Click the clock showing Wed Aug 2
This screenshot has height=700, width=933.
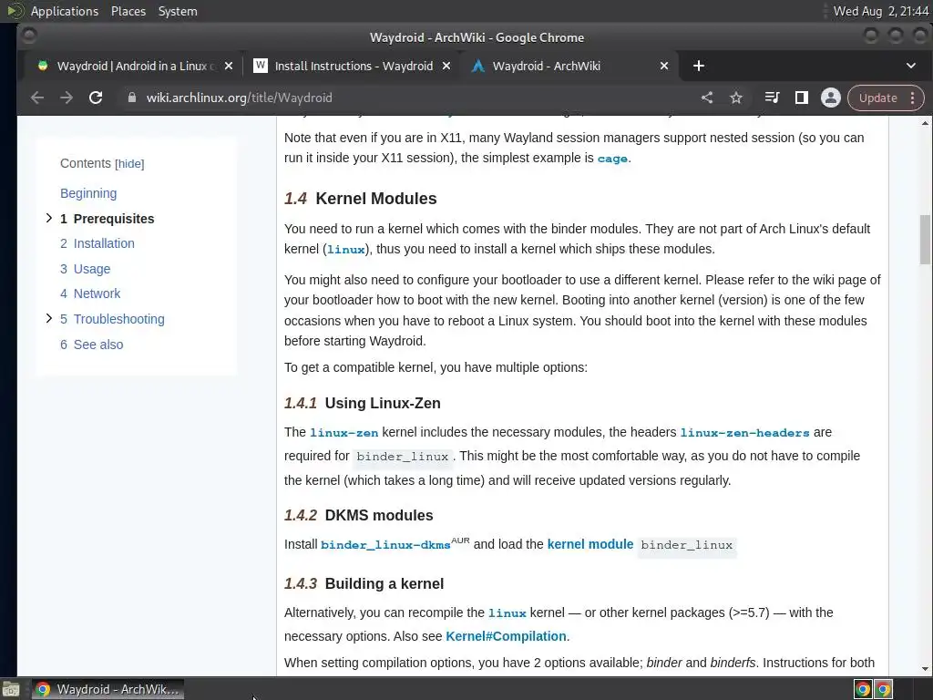pyautogui.click(x=880, y=11)
